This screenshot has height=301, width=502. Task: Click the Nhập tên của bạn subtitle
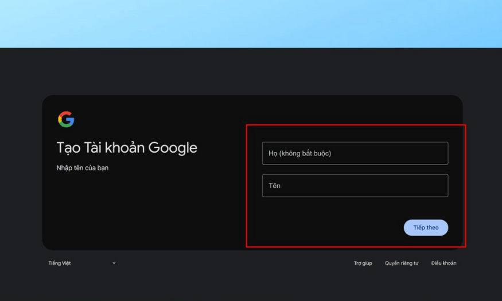point(82,168)
